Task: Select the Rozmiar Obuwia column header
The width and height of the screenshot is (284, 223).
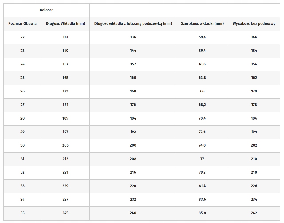Action: (22, 24)
